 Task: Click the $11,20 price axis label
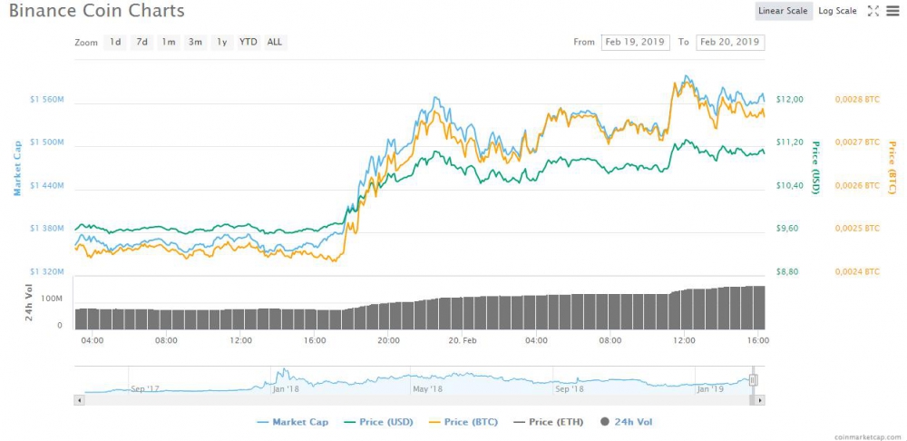[790, 142]
